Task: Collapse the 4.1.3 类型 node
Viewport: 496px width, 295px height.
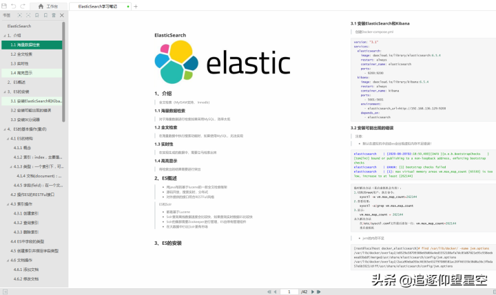Action: pos(11,167)
